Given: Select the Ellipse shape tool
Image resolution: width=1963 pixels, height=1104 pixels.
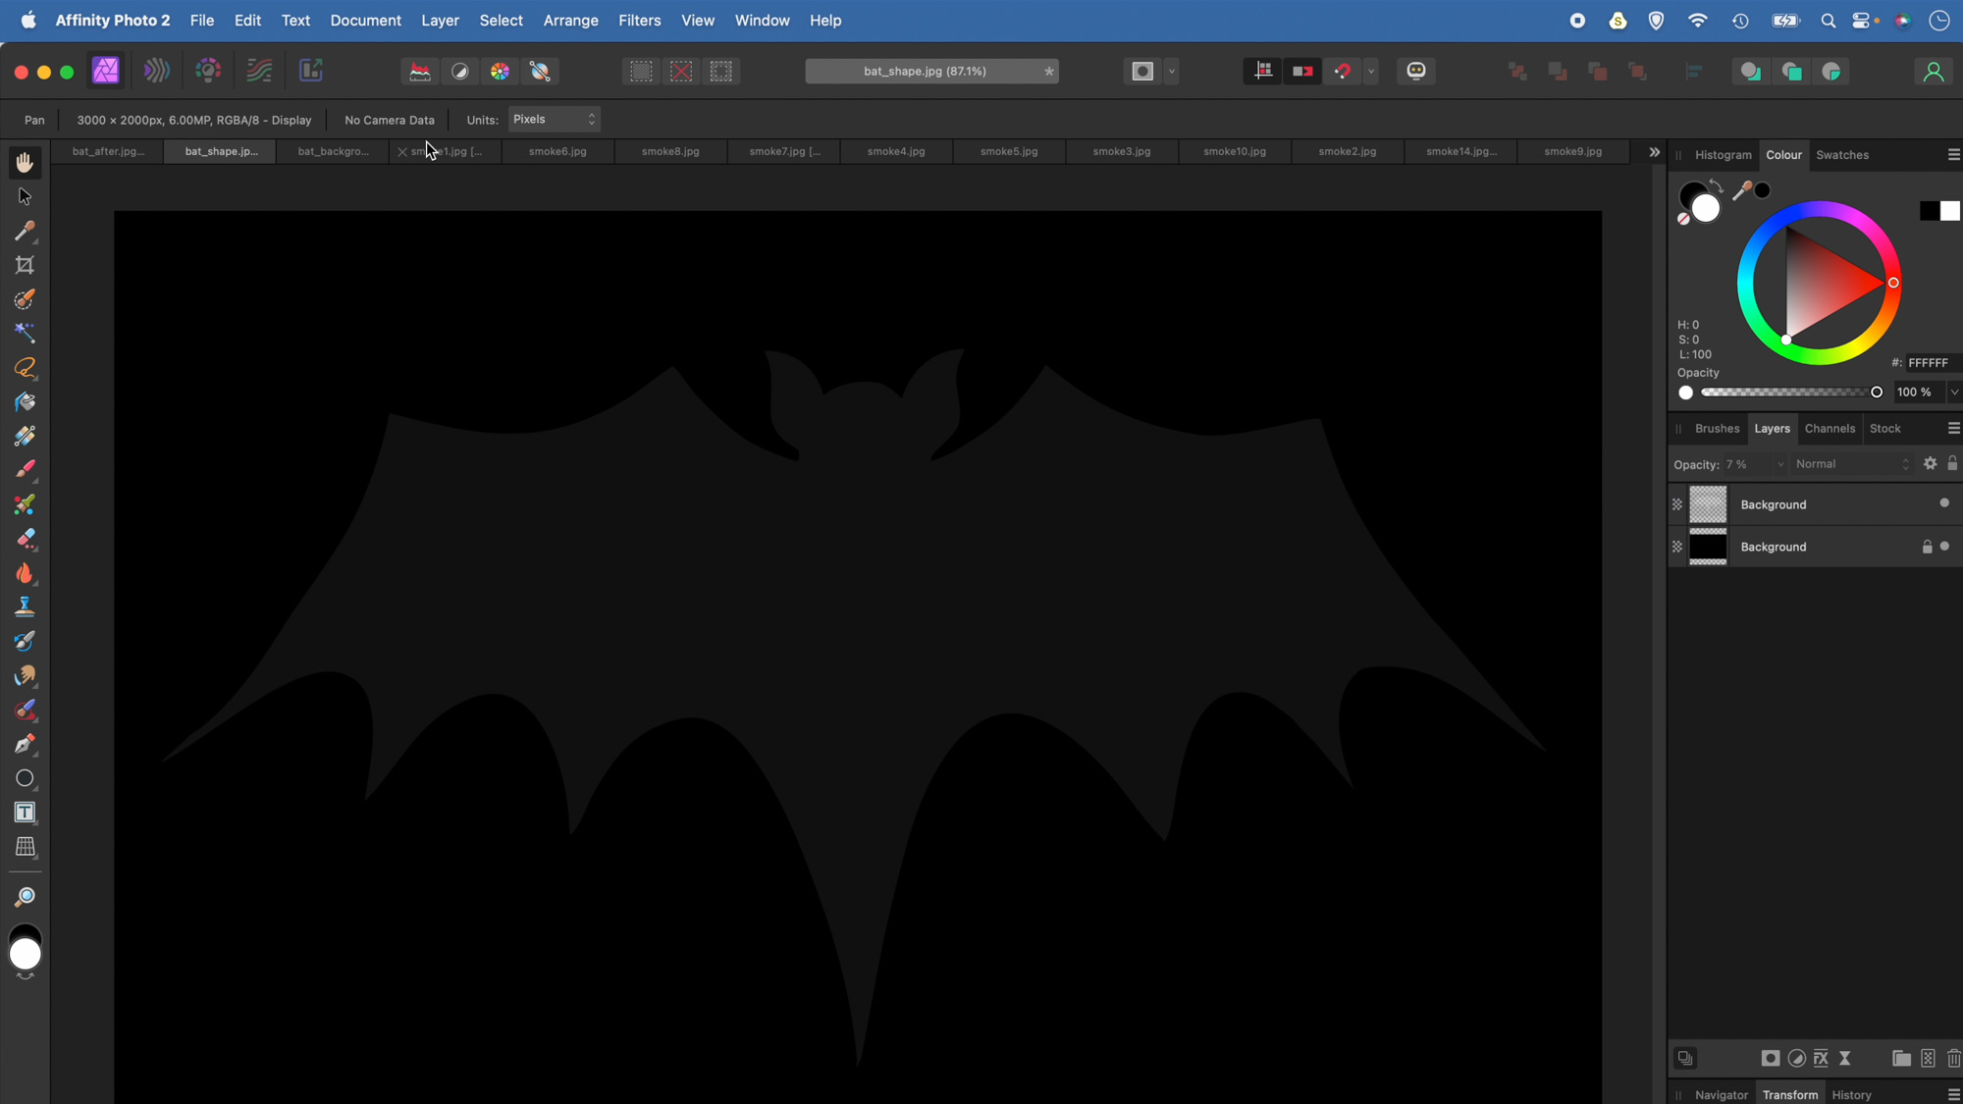Looking at the screenshot, I should click(25, 778).
